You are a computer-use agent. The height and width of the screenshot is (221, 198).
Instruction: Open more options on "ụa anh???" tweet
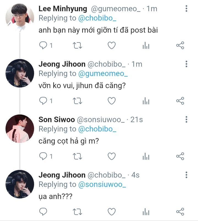coord(186,175)
